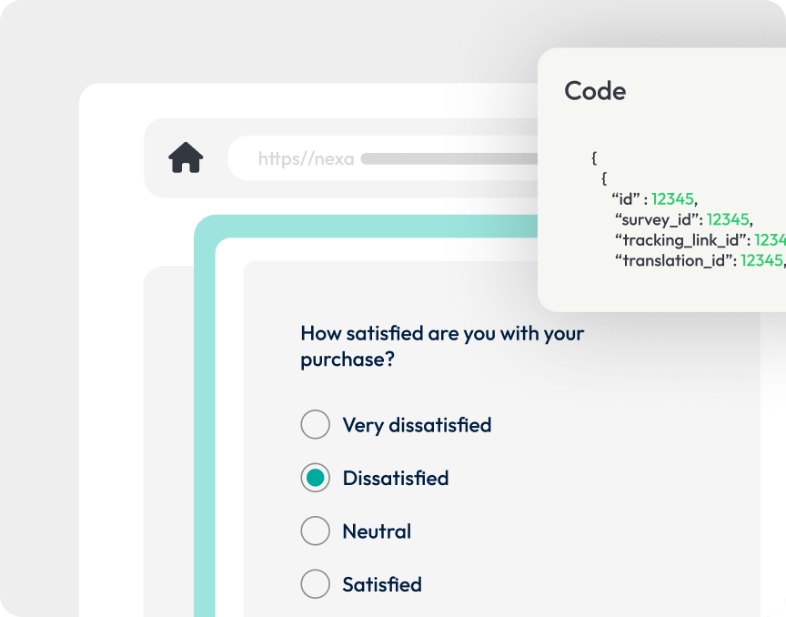Click the "Satisfied" option label
This screenshot has height=617, width=786.
click(x=382, y=584)
